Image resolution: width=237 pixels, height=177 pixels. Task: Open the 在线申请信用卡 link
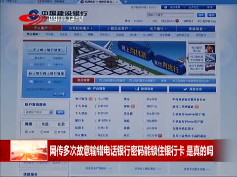coord(183,128)
